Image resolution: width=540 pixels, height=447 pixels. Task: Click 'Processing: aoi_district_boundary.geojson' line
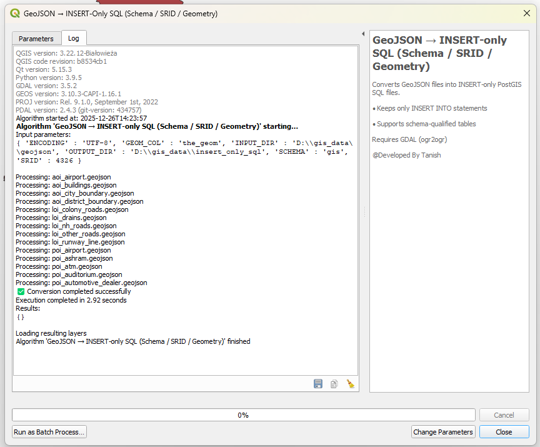[79, 201]
